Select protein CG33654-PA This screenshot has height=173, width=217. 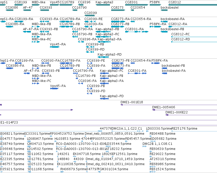141,61
